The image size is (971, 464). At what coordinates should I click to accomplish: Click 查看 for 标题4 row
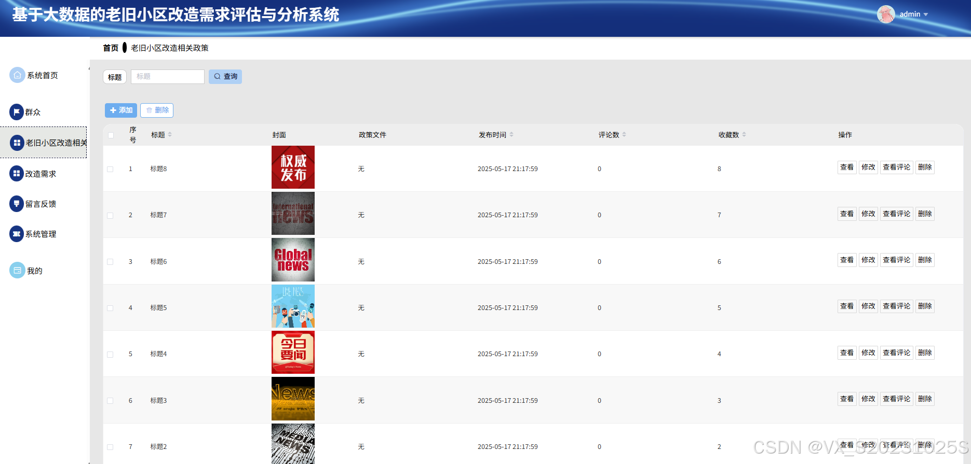847,353
